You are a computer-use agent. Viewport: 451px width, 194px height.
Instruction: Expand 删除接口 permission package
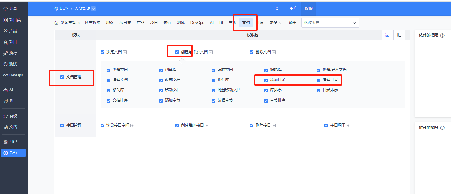pyautogui.click(x=274, y=126)
